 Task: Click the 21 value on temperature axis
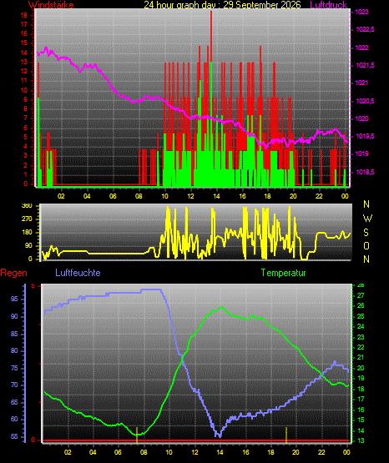361,358
